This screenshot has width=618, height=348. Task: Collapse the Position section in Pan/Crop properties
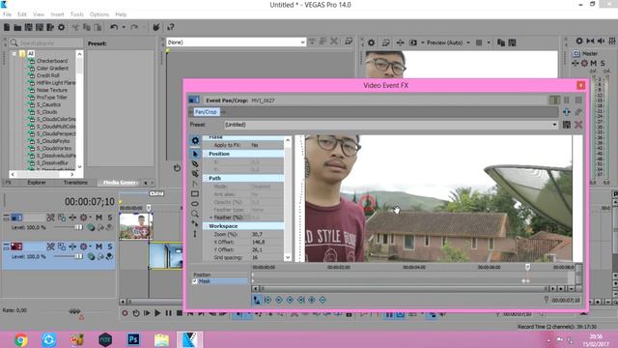click(206, 154)
